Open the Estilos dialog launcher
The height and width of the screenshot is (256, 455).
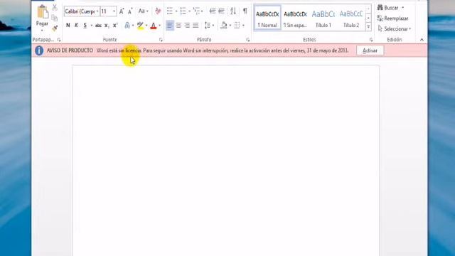tap(371, 40)
